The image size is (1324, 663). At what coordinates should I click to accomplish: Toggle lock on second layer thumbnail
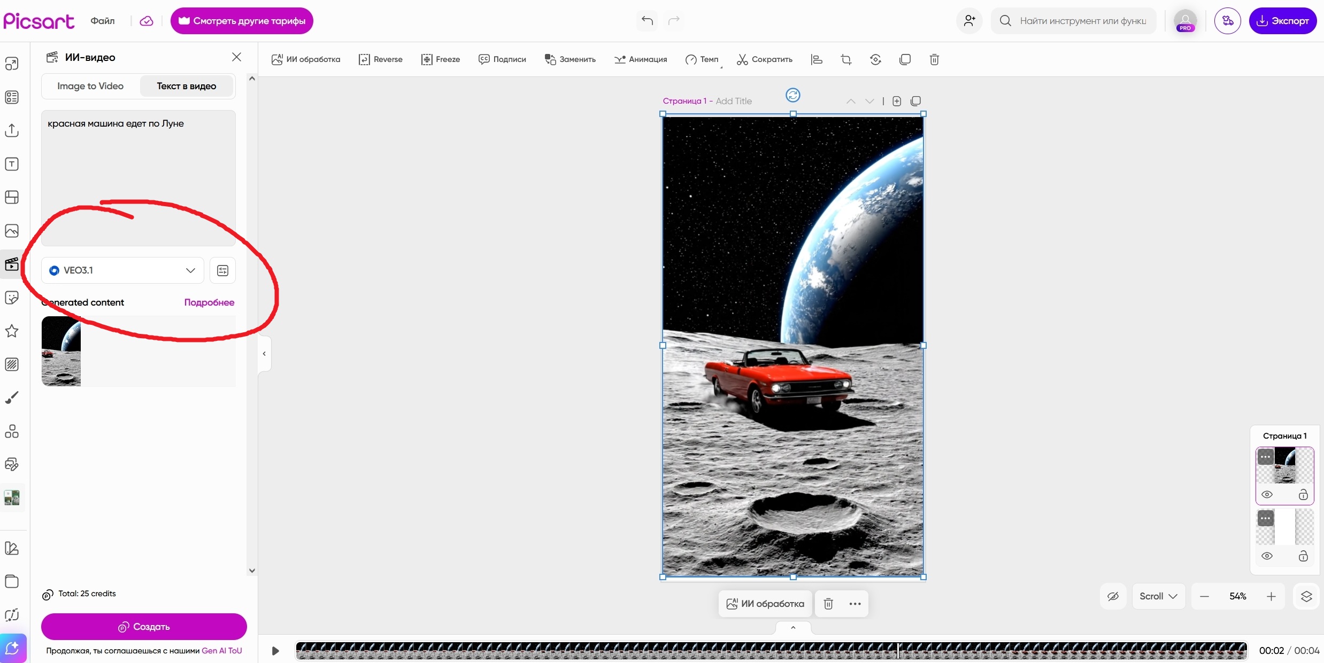click(1303, 556)
